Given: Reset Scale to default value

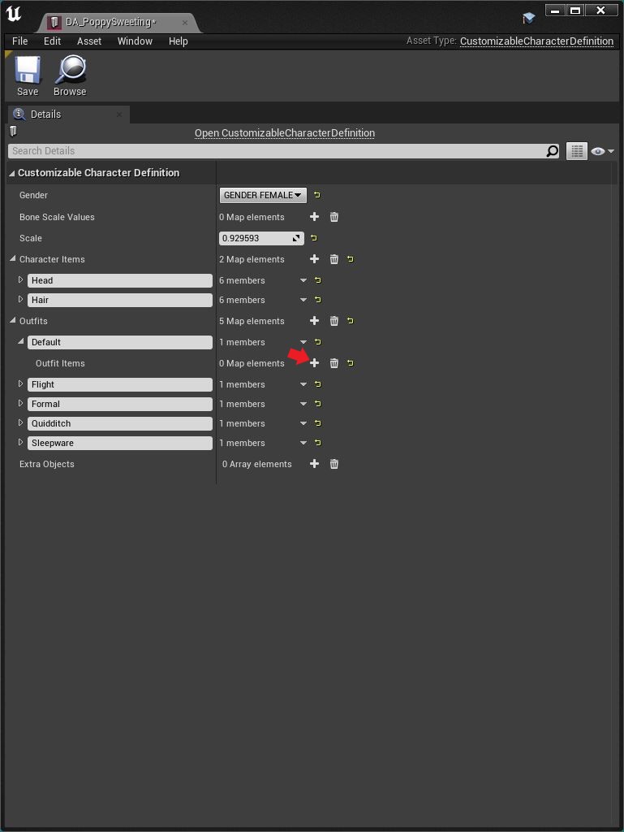Looking at the screenshot, I should click(313, 238).
